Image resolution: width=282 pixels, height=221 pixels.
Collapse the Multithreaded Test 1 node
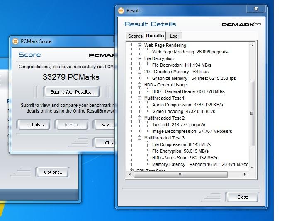(x=139, y=98)
